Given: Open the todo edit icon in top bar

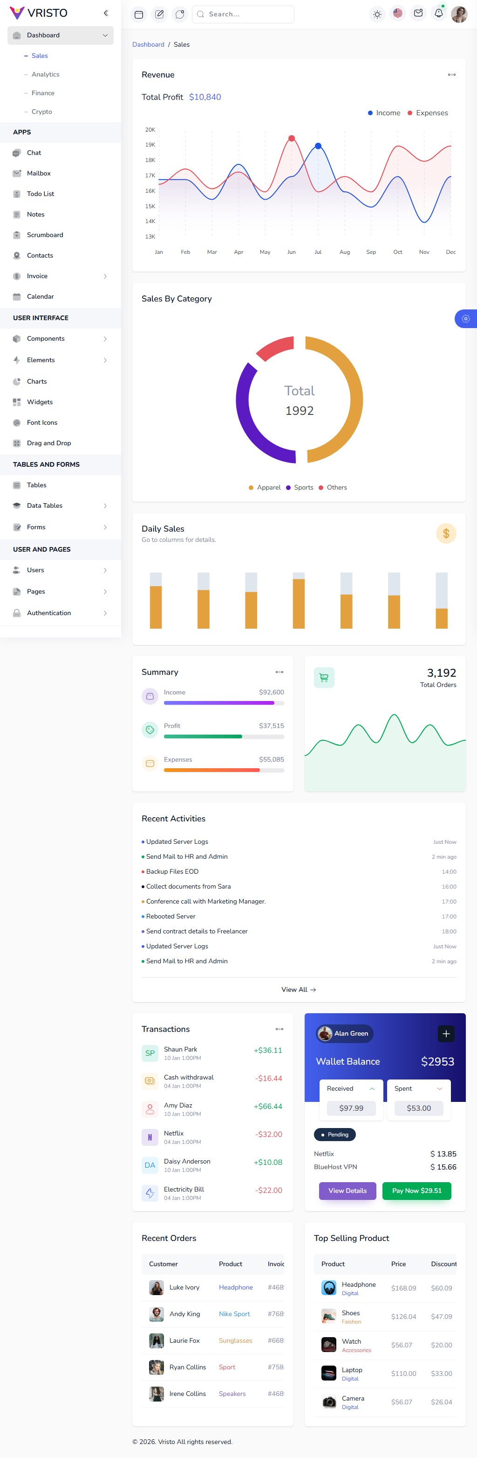Looking at the screenshot, I should click(x=159, y=14).
